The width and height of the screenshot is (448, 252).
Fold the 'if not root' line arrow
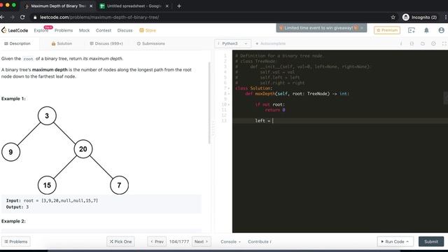coord(229,104)
